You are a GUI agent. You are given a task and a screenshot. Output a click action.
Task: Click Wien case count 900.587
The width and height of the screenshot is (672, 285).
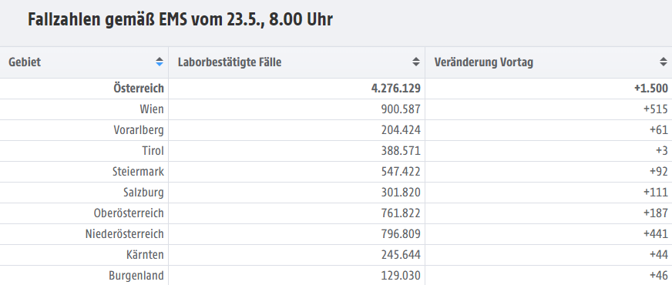(401, 109)
